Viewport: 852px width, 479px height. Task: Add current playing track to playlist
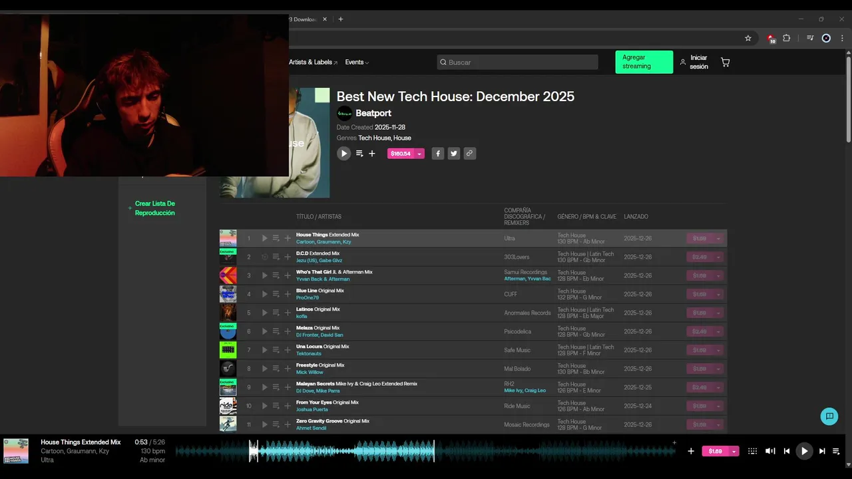(691, 451)
